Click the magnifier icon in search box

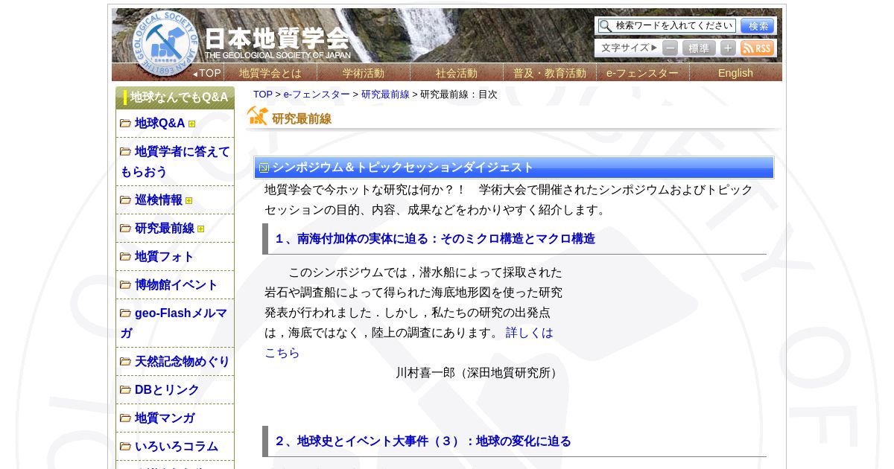[605, 26]
